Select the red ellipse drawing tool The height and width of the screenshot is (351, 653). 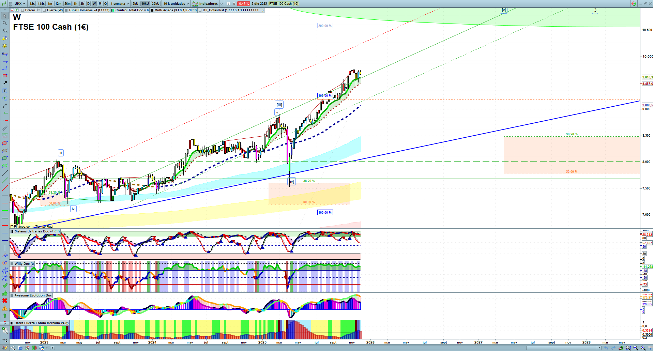pyautogui.click(x=4, y=143)
